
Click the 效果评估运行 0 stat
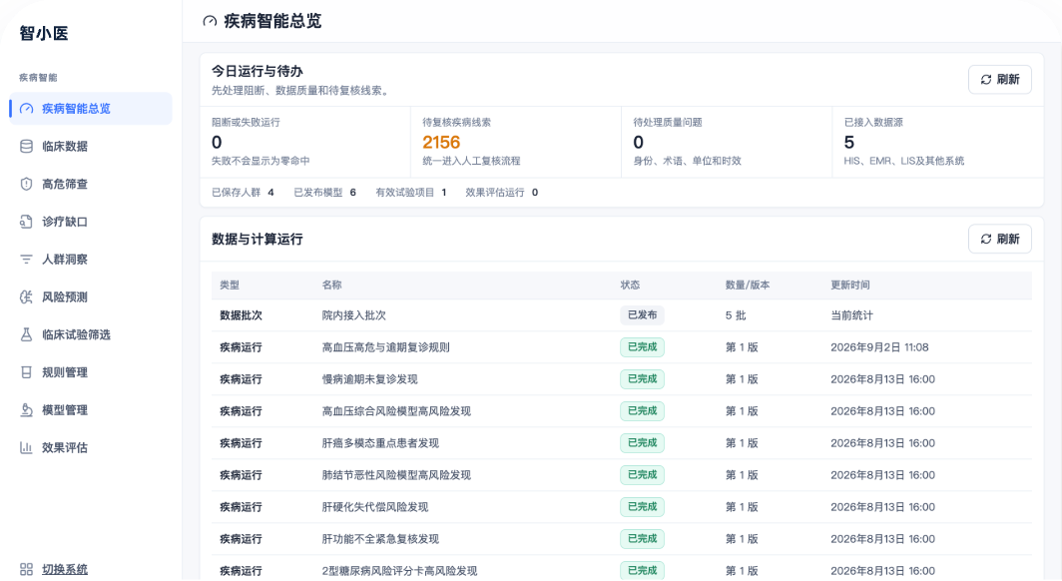point(502,193)
